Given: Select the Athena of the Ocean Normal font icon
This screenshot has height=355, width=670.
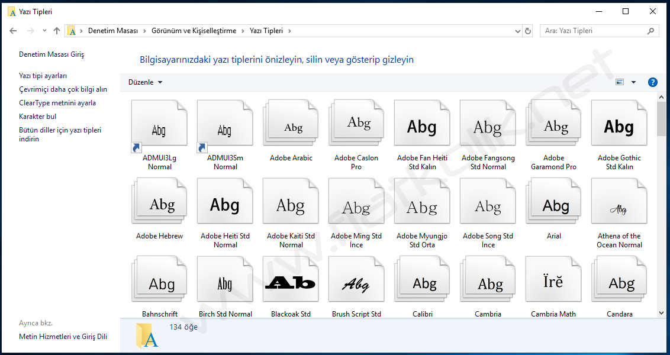Looking at the screenshot, I should tap(619, 202).
